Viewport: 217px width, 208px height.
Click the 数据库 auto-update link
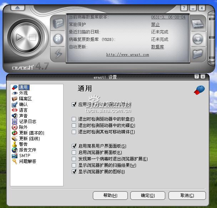157,47
